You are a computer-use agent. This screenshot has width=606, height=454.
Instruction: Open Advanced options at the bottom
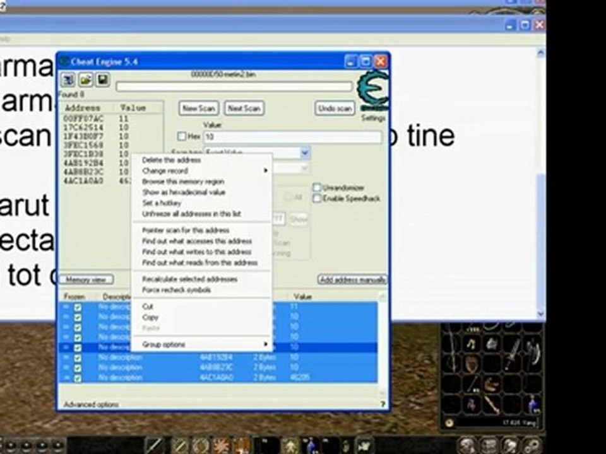(91, 405)
